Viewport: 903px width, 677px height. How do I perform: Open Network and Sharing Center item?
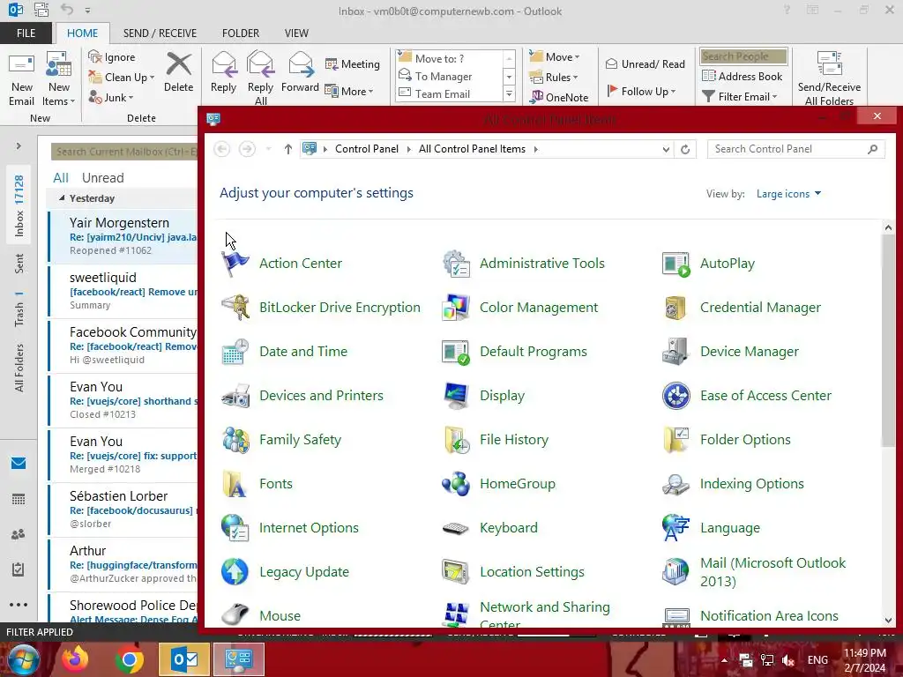tap(526, 614)
